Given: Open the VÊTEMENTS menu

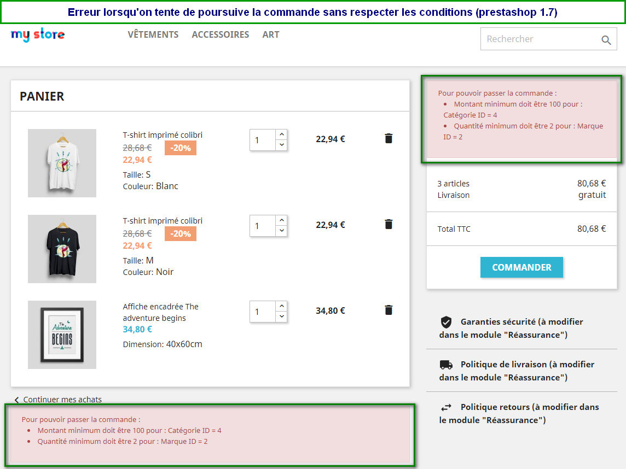Looking at the screenshot, I should (x=153, y=34).
